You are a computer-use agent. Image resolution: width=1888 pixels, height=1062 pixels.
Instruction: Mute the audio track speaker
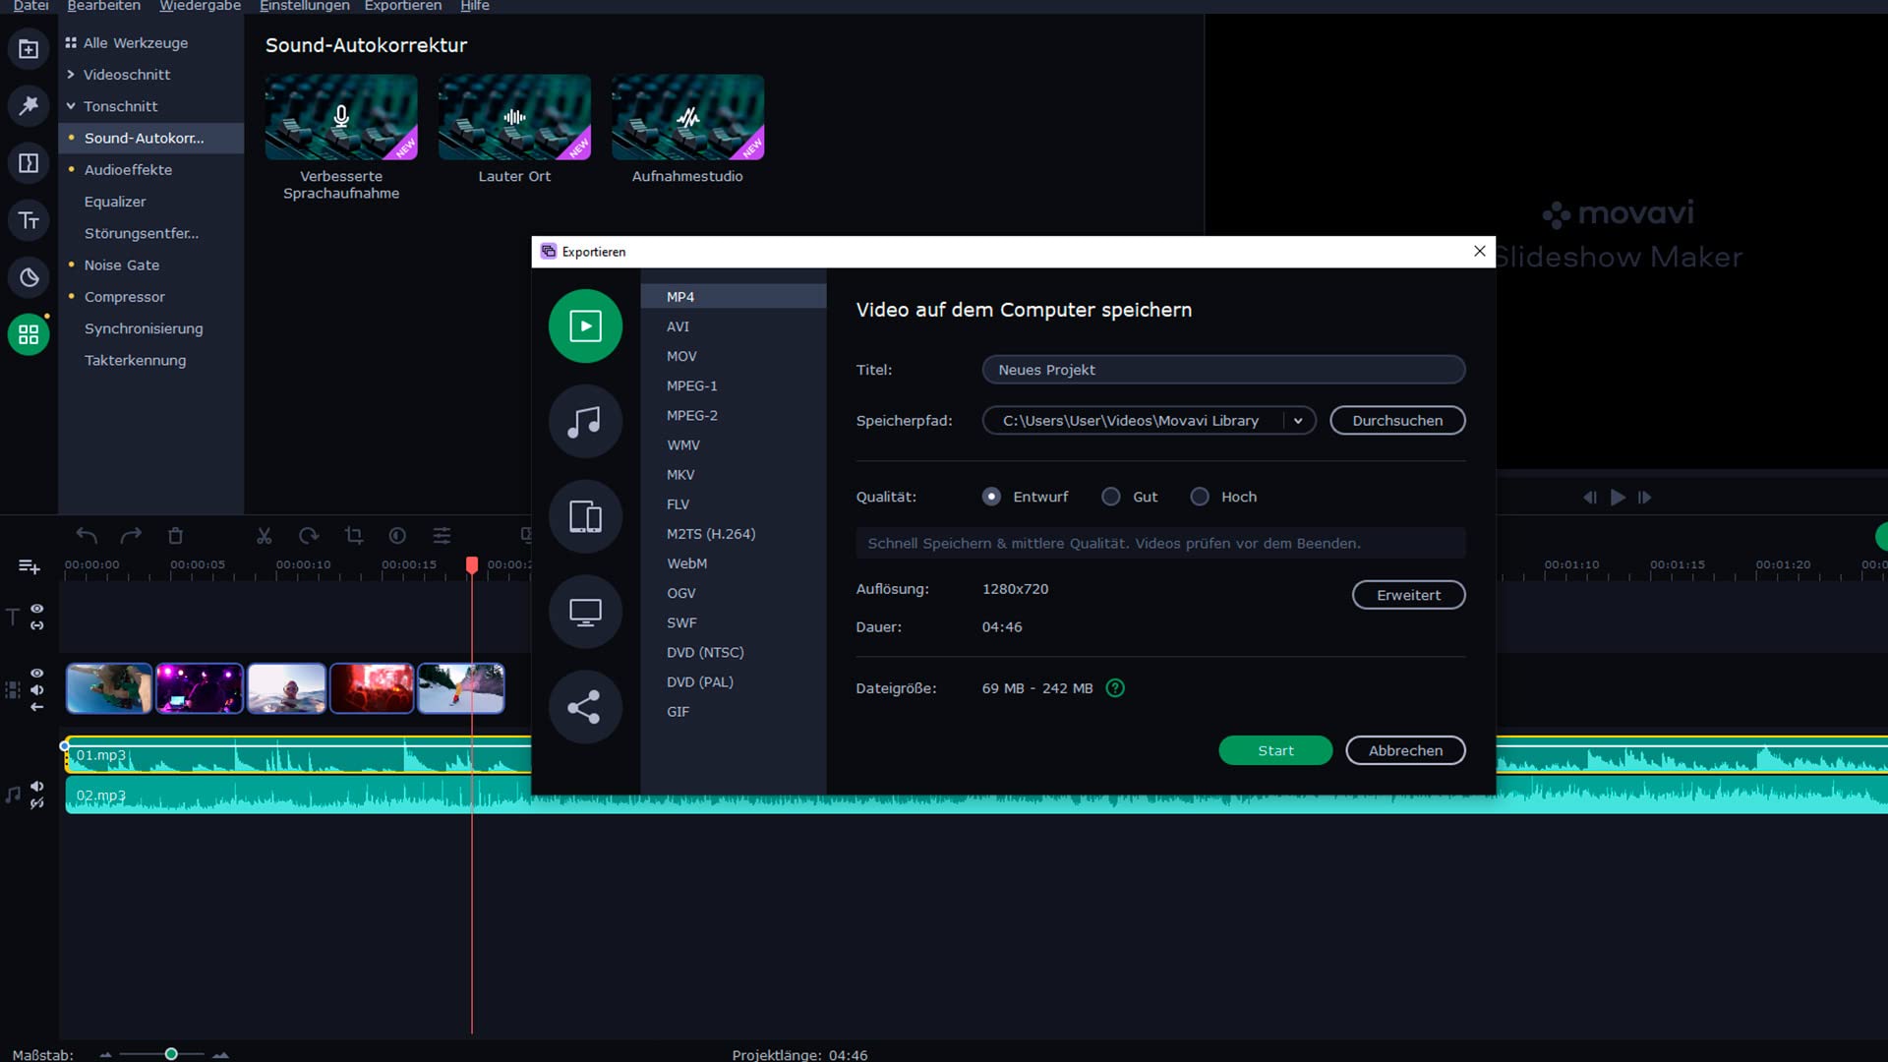click(x=36, y=786)
